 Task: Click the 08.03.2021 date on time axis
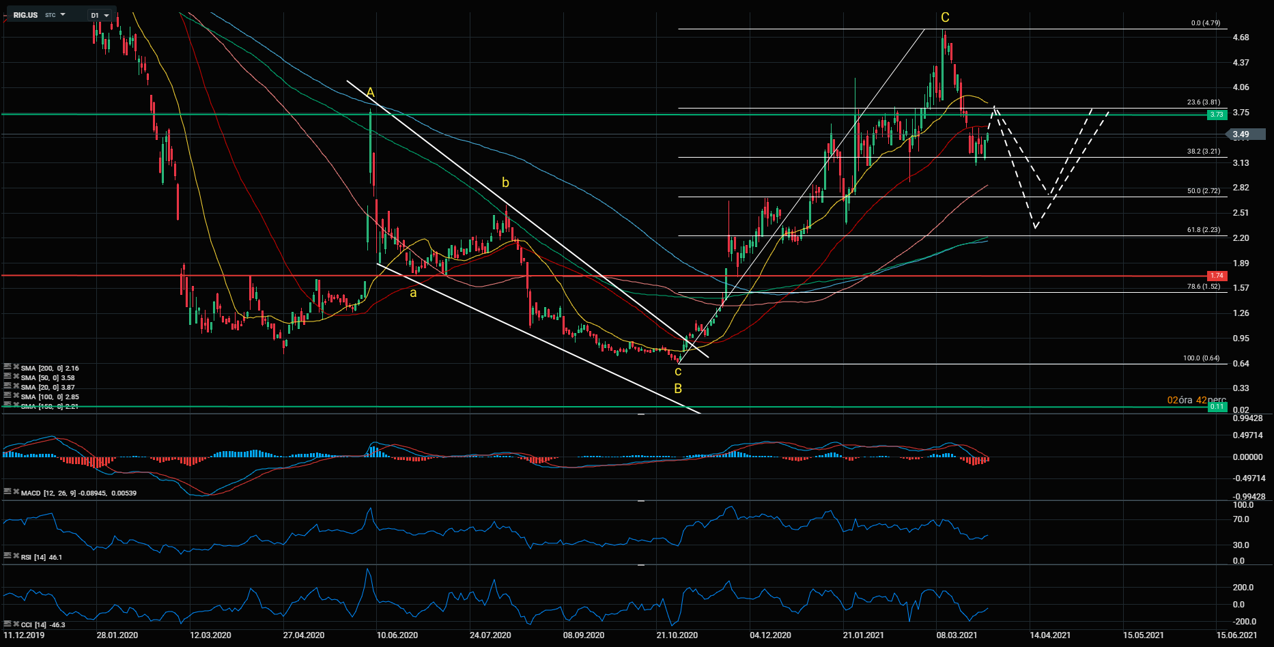pos(957,635)
